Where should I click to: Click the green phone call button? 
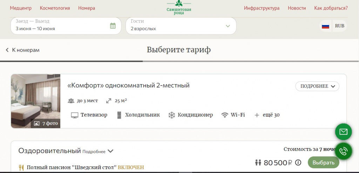click(x=343, y=151)
